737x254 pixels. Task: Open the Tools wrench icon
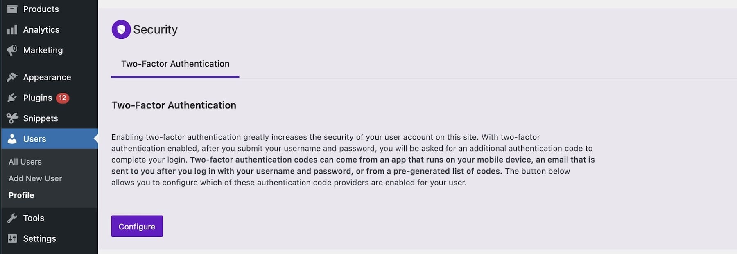point(12,218)
